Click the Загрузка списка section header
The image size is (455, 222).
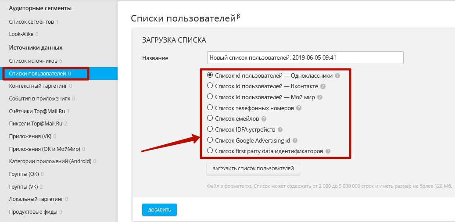click(x=174, y=40)
